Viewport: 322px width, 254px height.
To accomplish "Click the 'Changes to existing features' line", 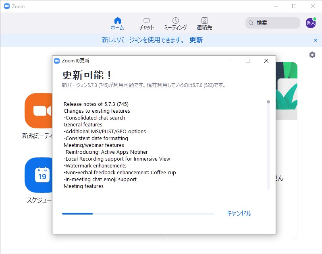I will [x=97, y=111].
